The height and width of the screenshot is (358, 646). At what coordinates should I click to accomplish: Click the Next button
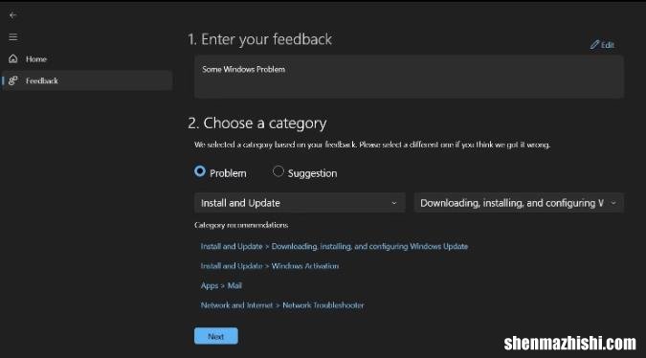pyautogui.click(x=216, y=336)
